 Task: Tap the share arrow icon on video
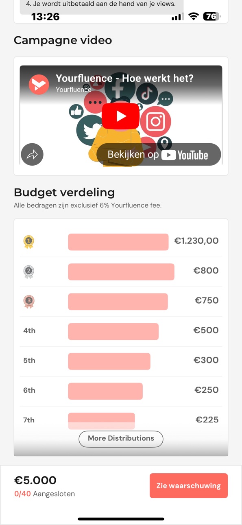point(32,155)
